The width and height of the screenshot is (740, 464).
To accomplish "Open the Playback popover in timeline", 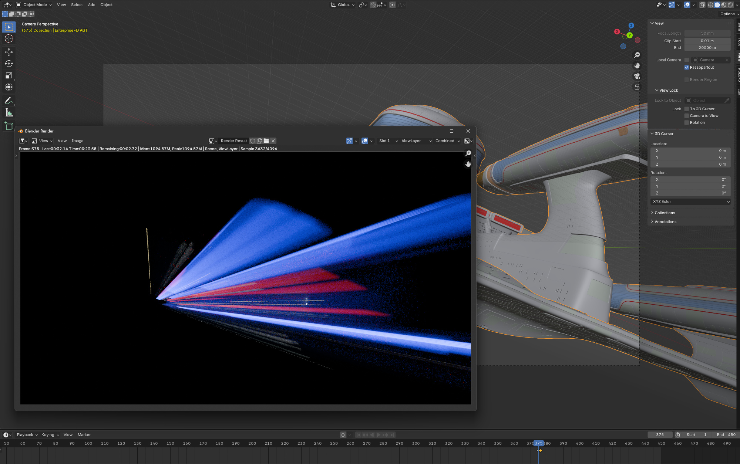I will 27,435.
